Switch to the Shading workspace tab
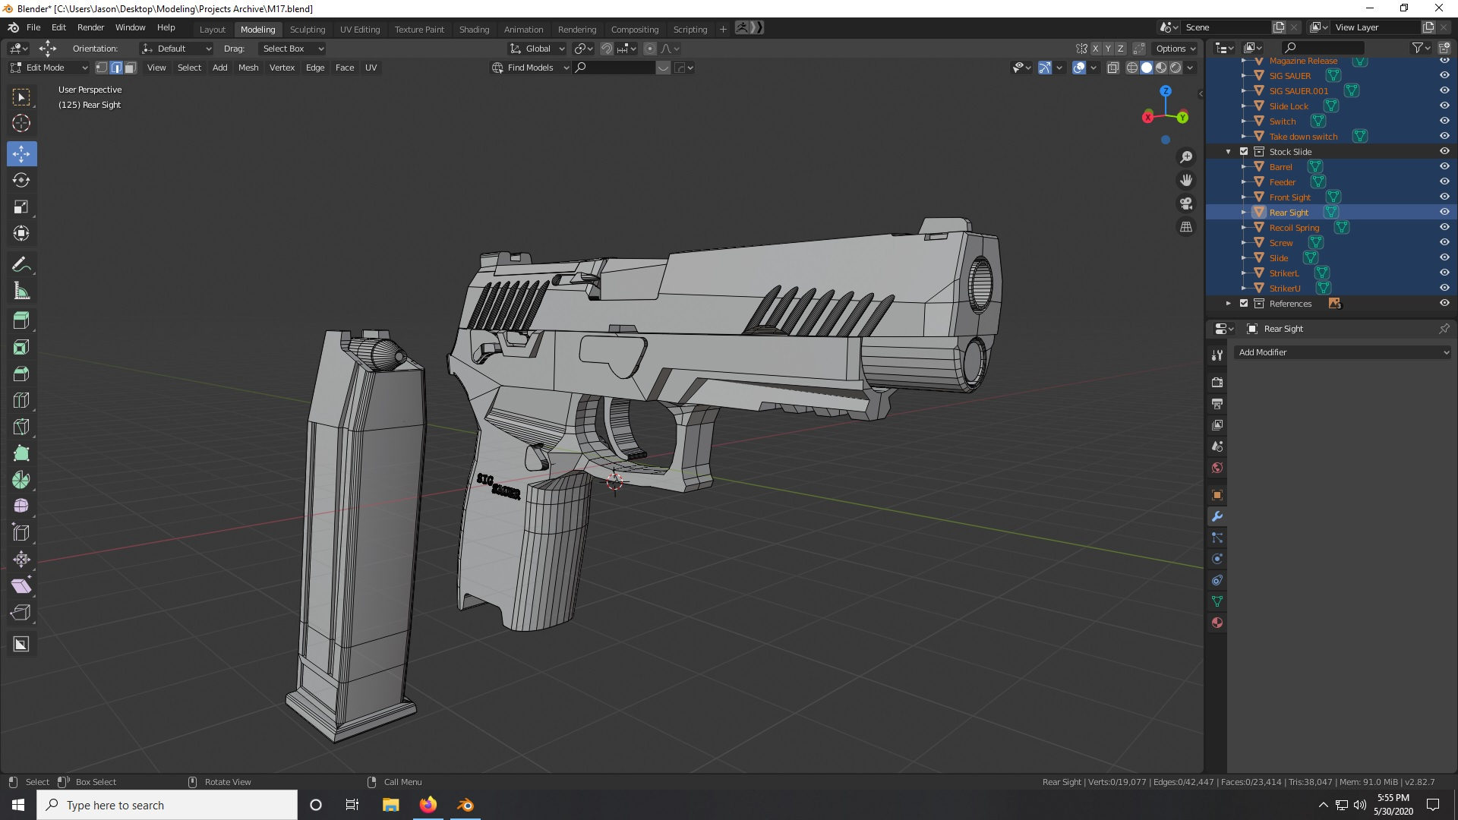Image resolution: width=1458 pixels, height=820 pixels. click(x=474, y=29)
